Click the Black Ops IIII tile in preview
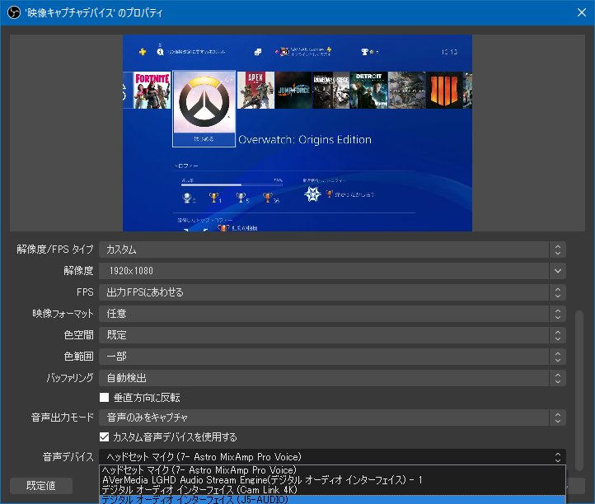Screen dimensions: 595x504 (444, 91)
